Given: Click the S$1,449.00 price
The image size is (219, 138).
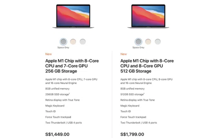Looking at the screenshot, I should point(57,134).
